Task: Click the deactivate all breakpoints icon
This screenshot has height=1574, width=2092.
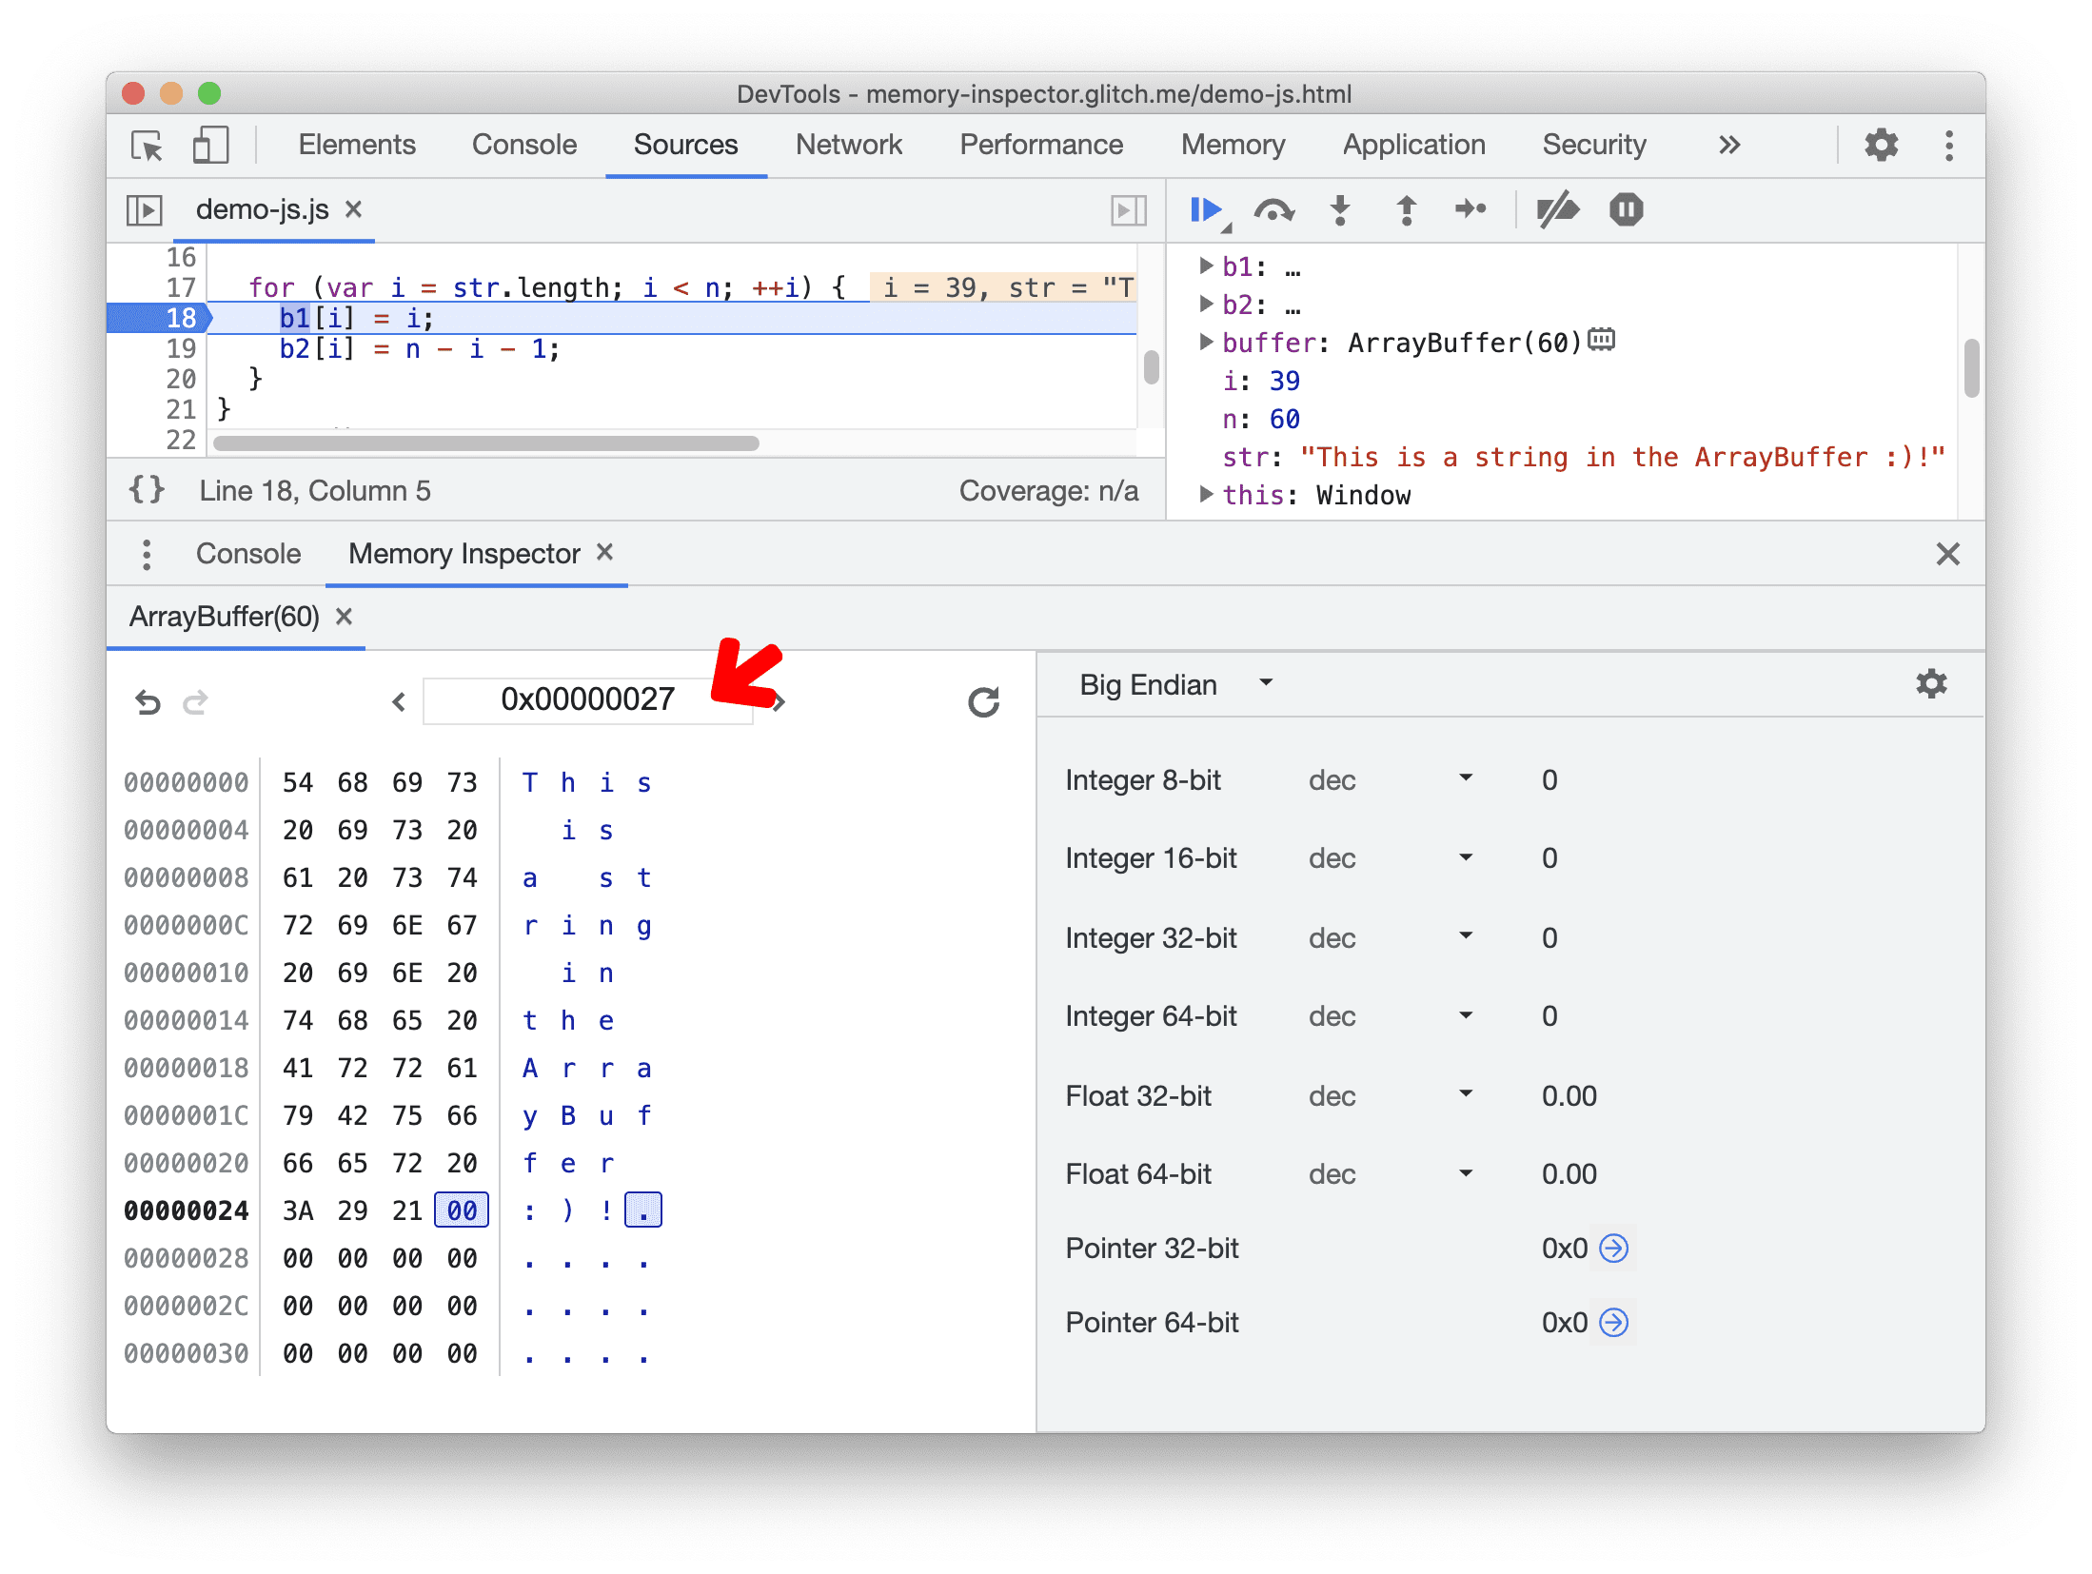Action: (1556, 215)
